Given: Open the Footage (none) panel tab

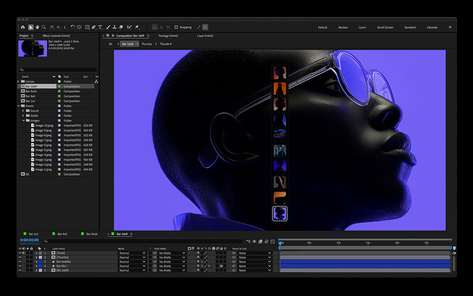Looking at the screenshot, I should point(168,36).
